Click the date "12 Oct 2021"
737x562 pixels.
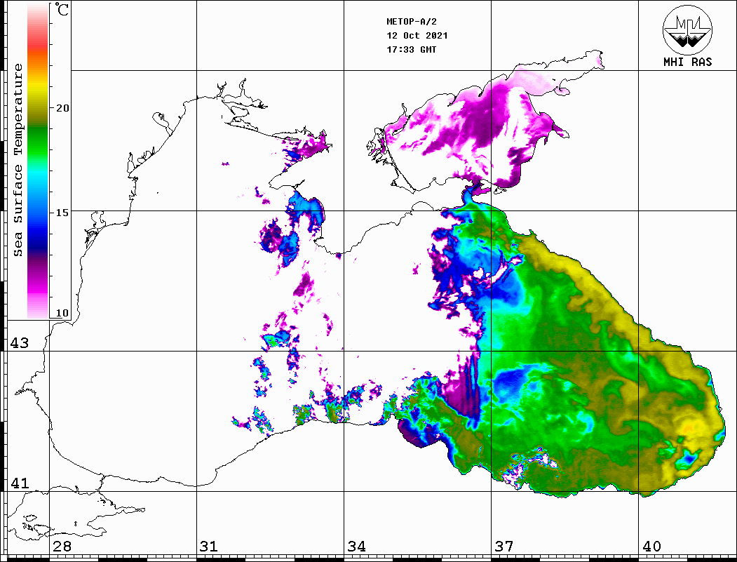[x=417, y=36]
